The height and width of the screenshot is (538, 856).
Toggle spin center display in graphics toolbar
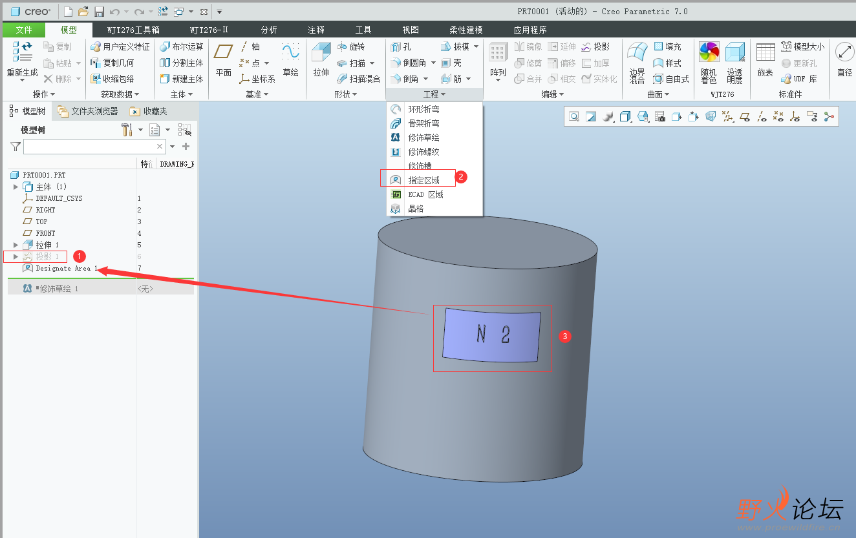pyautogui.click(x=829, y=116)
